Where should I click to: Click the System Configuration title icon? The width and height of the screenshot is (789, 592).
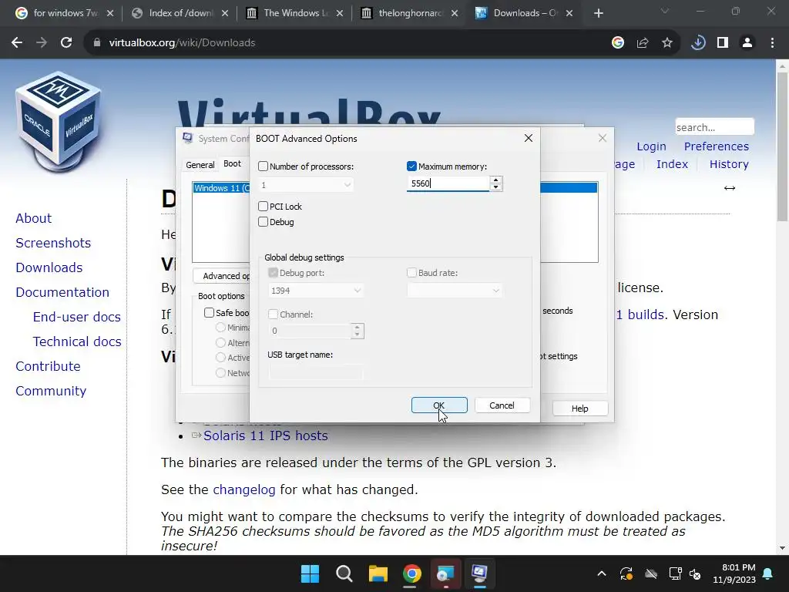[x=188, y=138]
